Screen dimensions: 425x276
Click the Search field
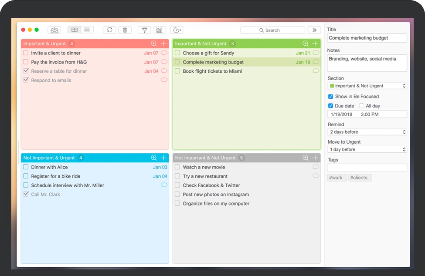click(272, 30)
